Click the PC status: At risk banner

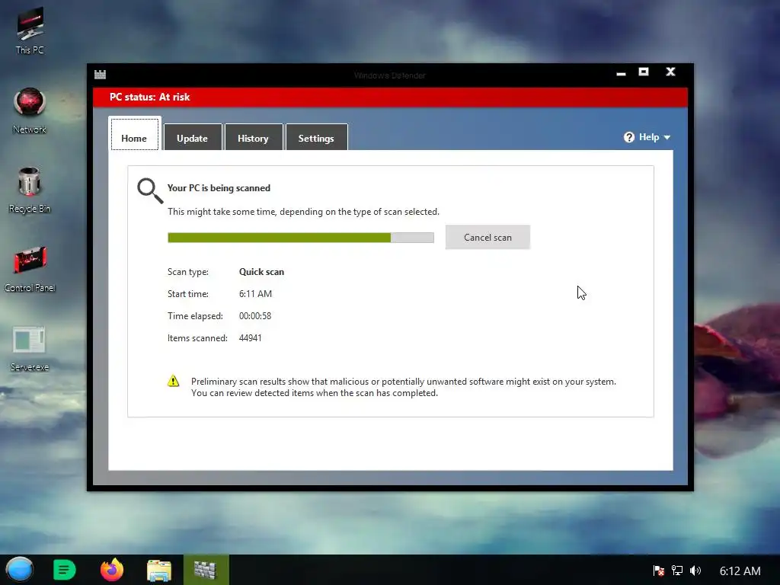(x=391, y=97)
